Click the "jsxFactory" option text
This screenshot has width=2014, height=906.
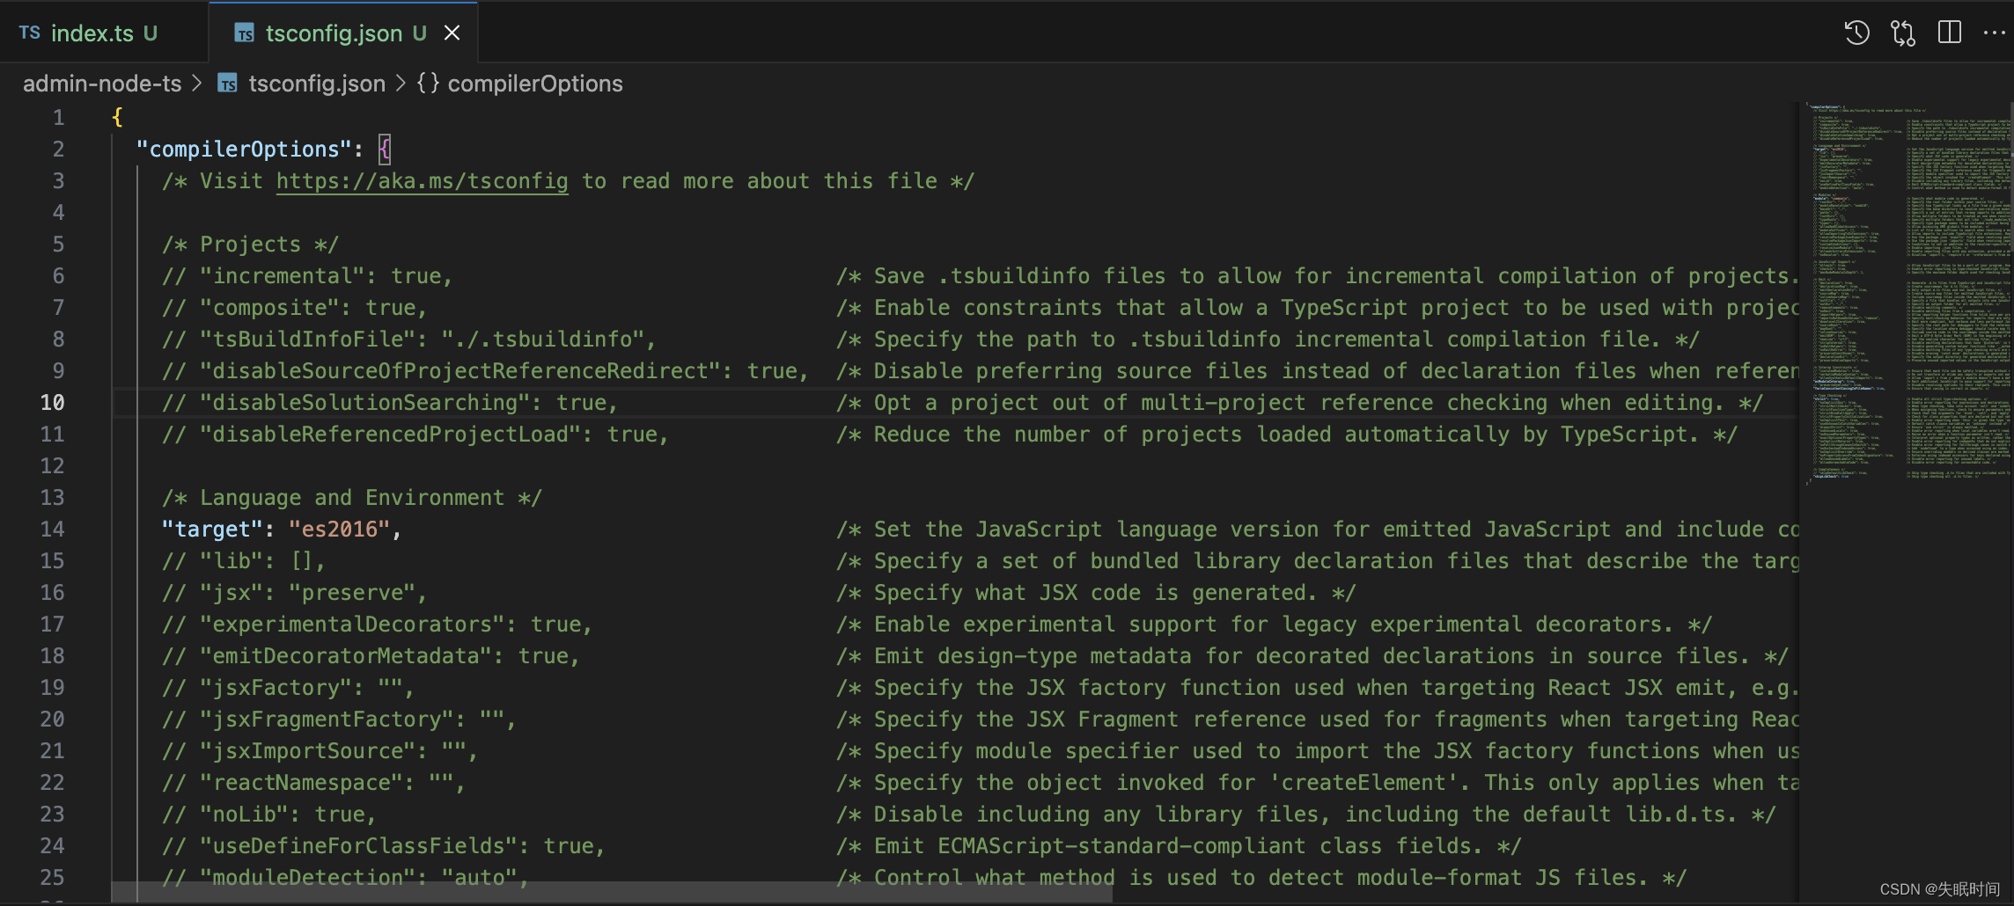(276, 688)
